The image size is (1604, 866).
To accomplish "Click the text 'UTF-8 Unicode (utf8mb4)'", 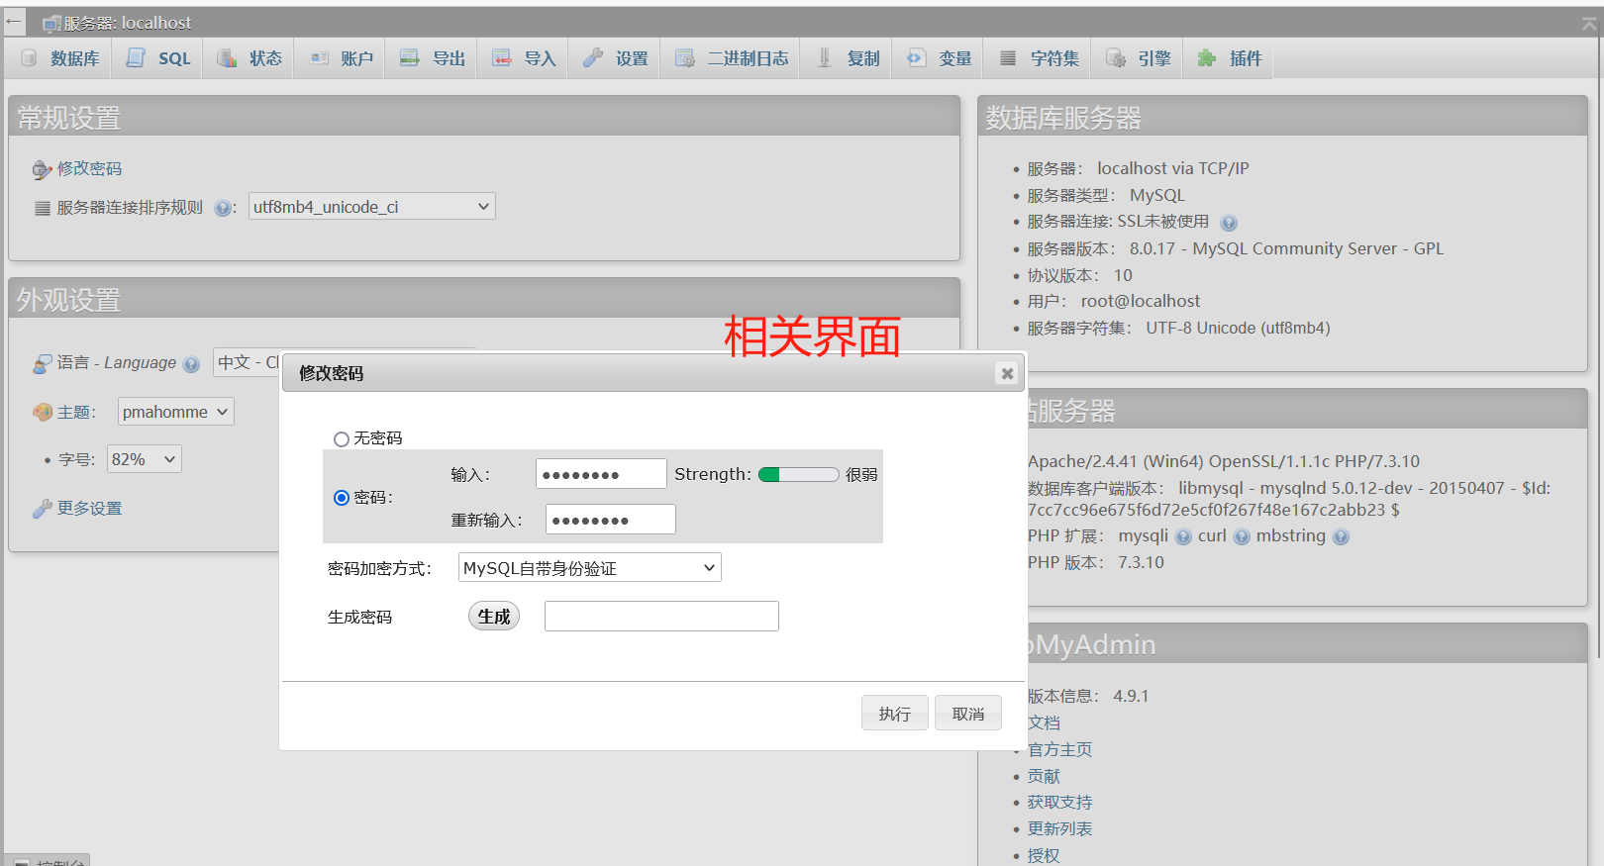I will tap(1239, 329).
